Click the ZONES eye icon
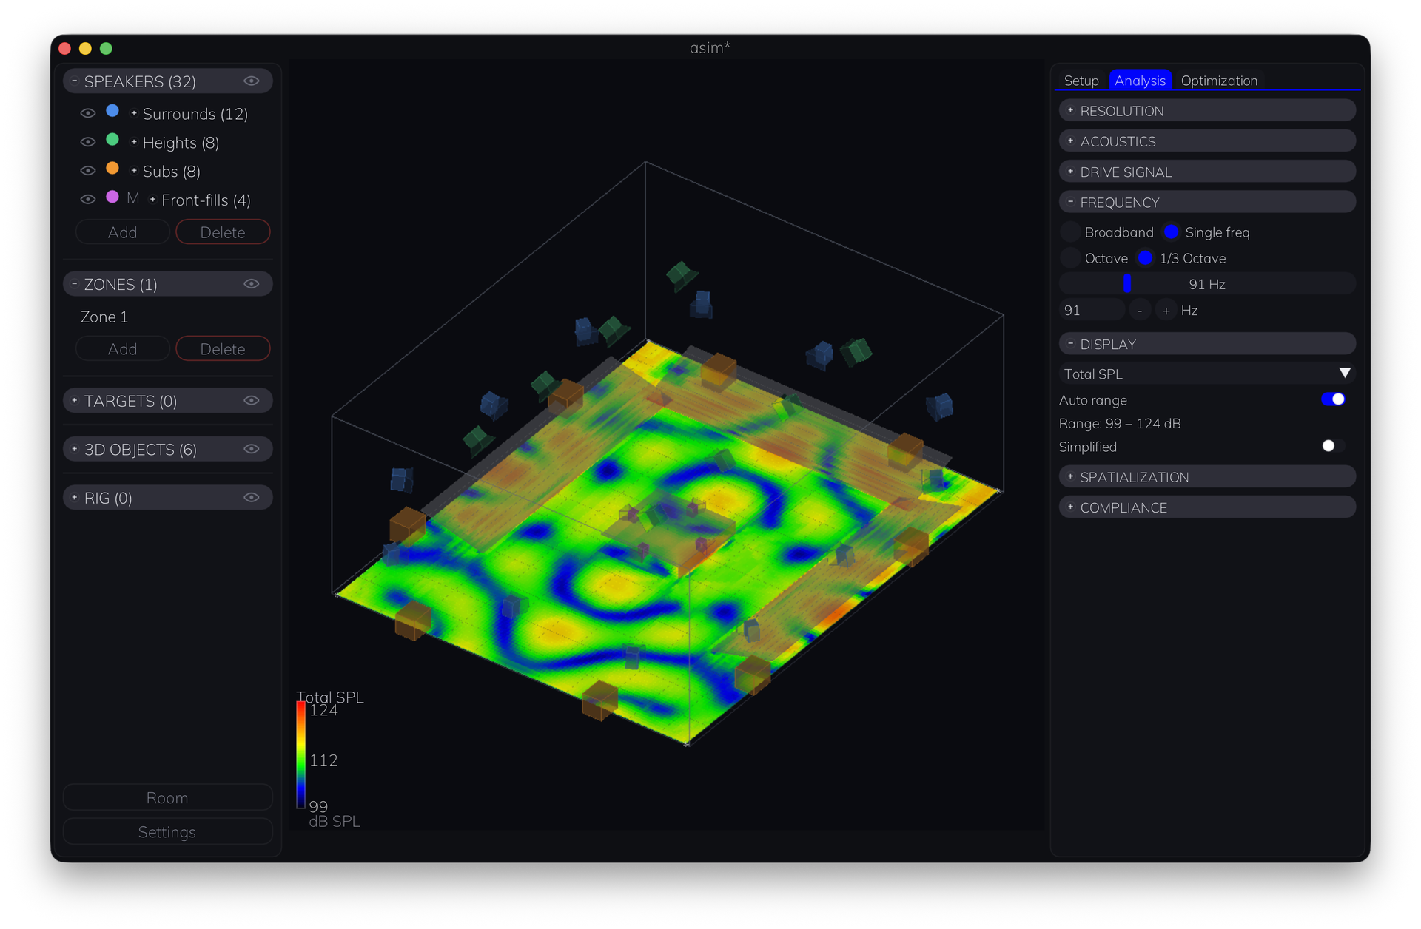This screenshot has height=929, width=1421. (252, 284)
